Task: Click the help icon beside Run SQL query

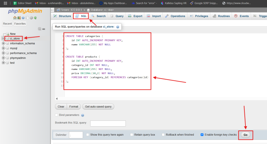Action: (118, 27)
